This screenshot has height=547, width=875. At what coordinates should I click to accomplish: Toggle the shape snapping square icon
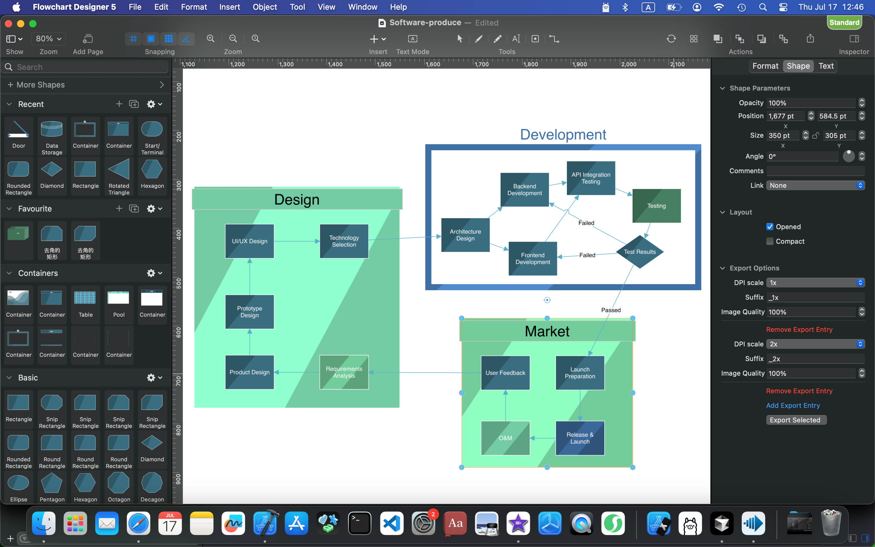click(151, 39)
